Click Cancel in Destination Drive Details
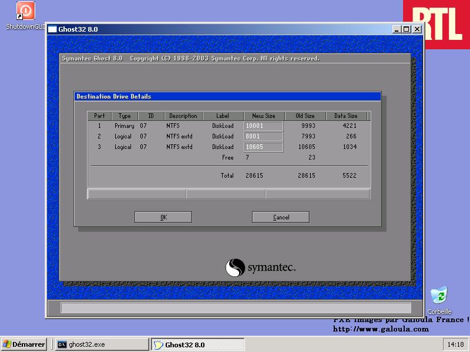Screen dimensions: 470x352 (x=281, y=217)
